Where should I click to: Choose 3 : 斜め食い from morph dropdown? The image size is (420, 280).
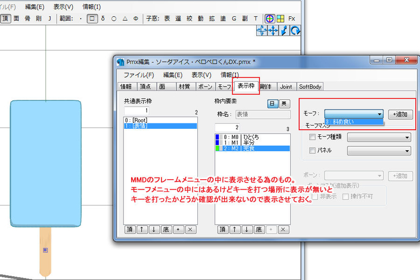(353, 122)
